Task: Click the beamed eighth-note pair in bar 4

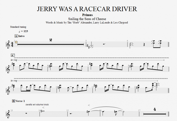Action: (x=157, y=44)
